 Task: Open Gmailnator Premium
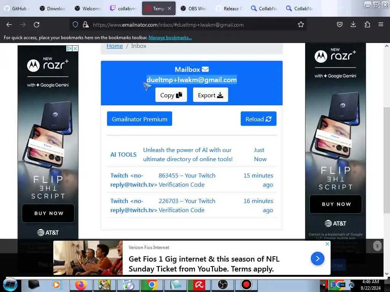point(139,119)
